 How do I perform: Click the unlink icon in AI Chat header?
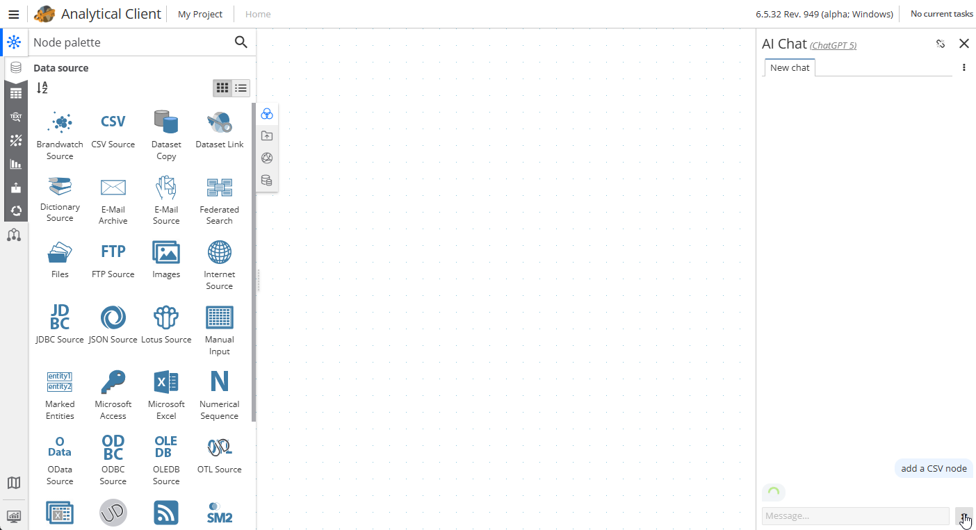point(941,44)
